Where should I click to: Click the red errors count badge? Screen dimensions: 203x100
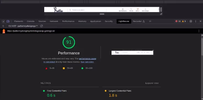(178, 21)
